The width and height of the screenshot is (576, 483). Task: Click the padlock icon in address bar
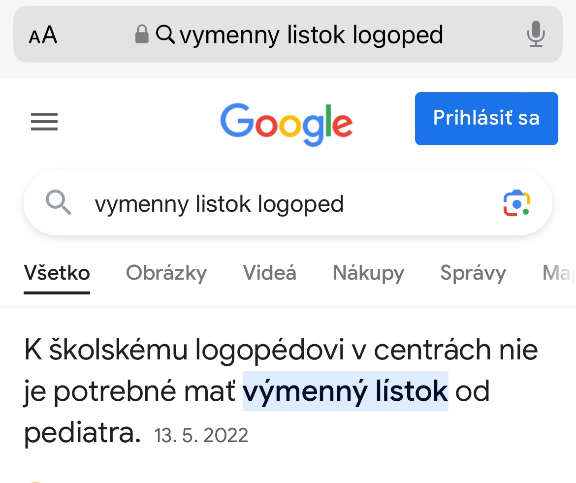[142, 34]
